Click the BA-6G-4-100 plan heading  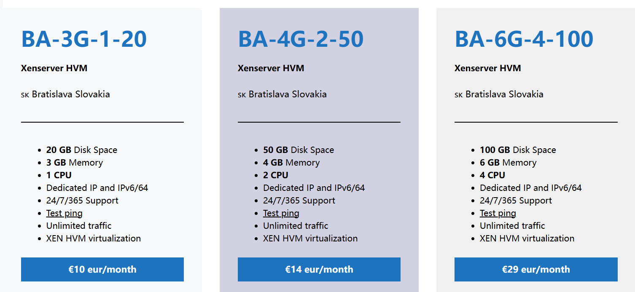[524, 39]
